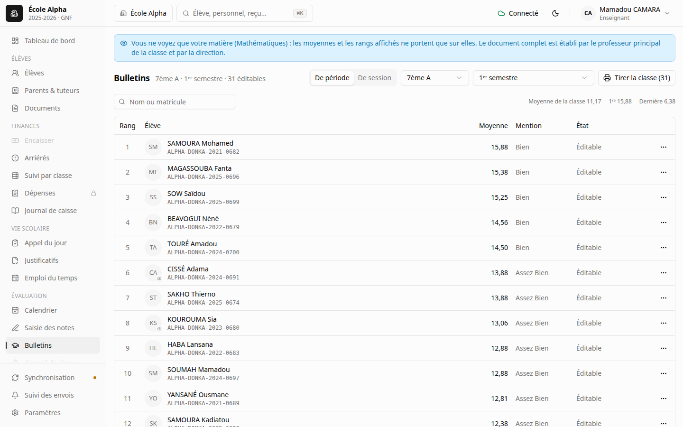This screenshot has height=427, width=683.
Task: Open Emploi du temps
Action: 53,278
